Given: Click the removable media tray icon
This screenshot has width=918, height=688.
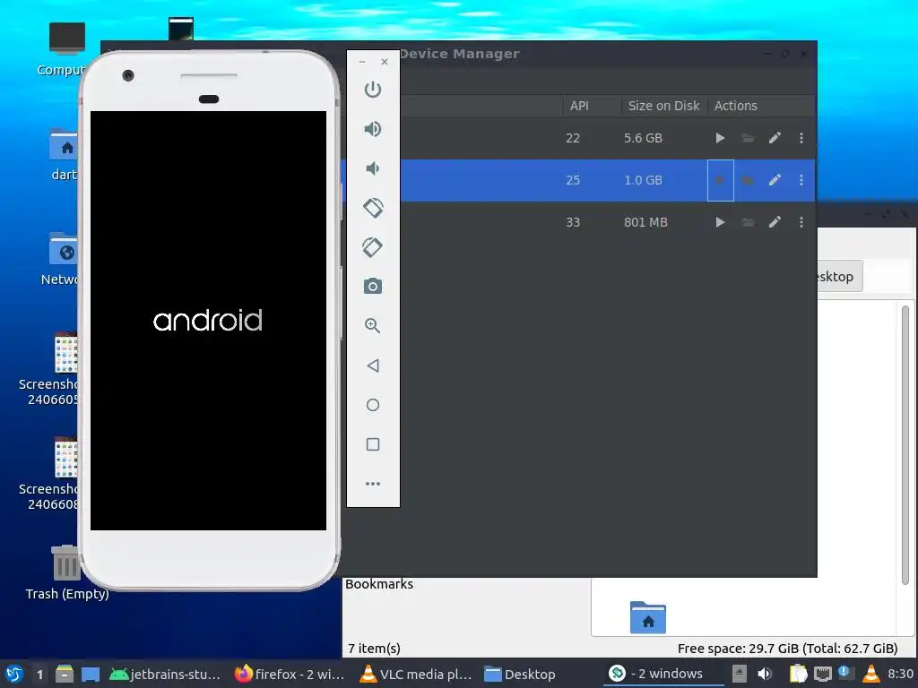Looking at the screenshot, I should 740,674.
